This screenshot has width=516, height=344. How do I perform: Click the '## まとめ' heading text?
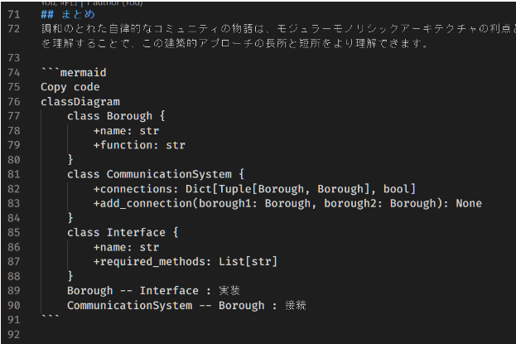[67, 14]
